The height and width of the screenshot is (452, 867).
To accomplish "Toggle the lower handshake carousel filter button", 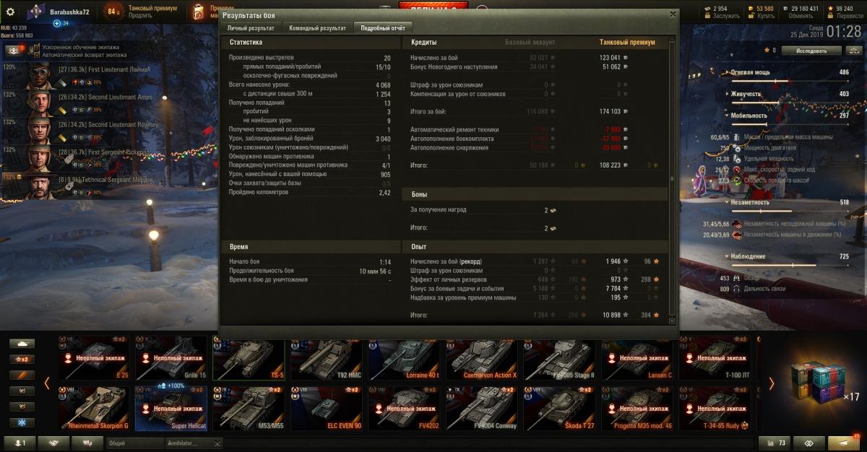I will (23, 407).
